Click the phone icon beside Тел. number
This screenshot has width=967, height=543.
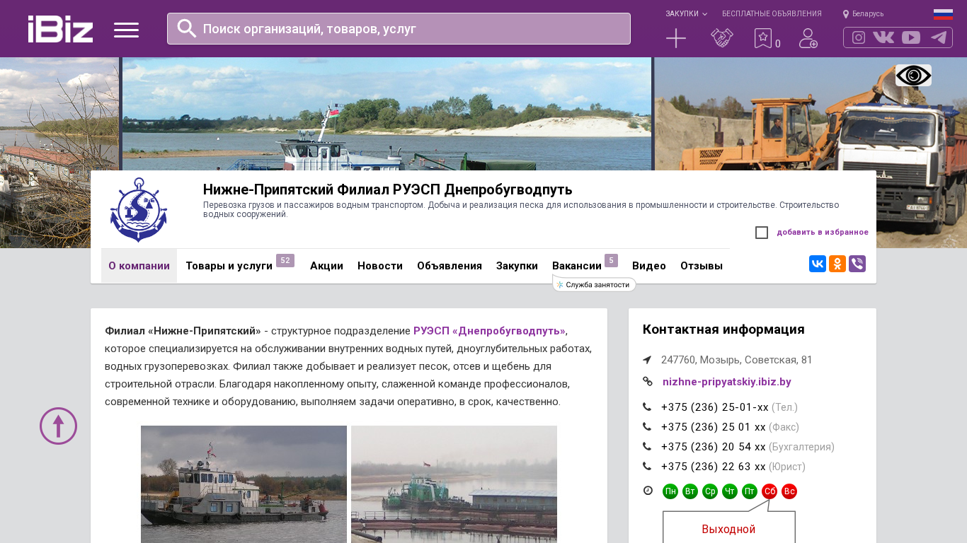pos(647,407)
